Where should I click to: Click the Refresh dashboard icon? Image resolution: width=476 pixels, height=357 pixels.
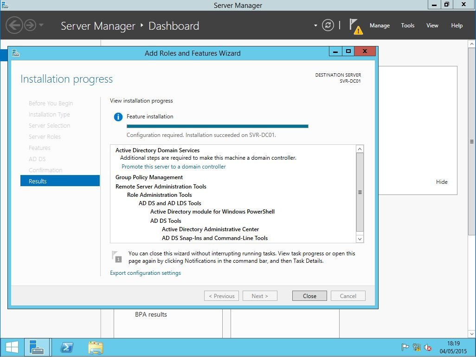point(328,26)
